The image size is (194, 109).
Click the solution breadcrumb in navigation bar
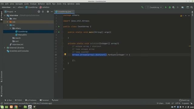45,7
